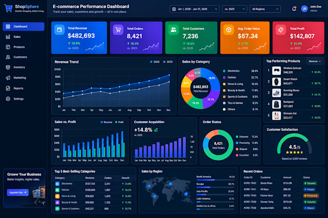Open order #ORD-7642 link
The height and width of the screenshot is (218, 328).
(x=250, y=183)
